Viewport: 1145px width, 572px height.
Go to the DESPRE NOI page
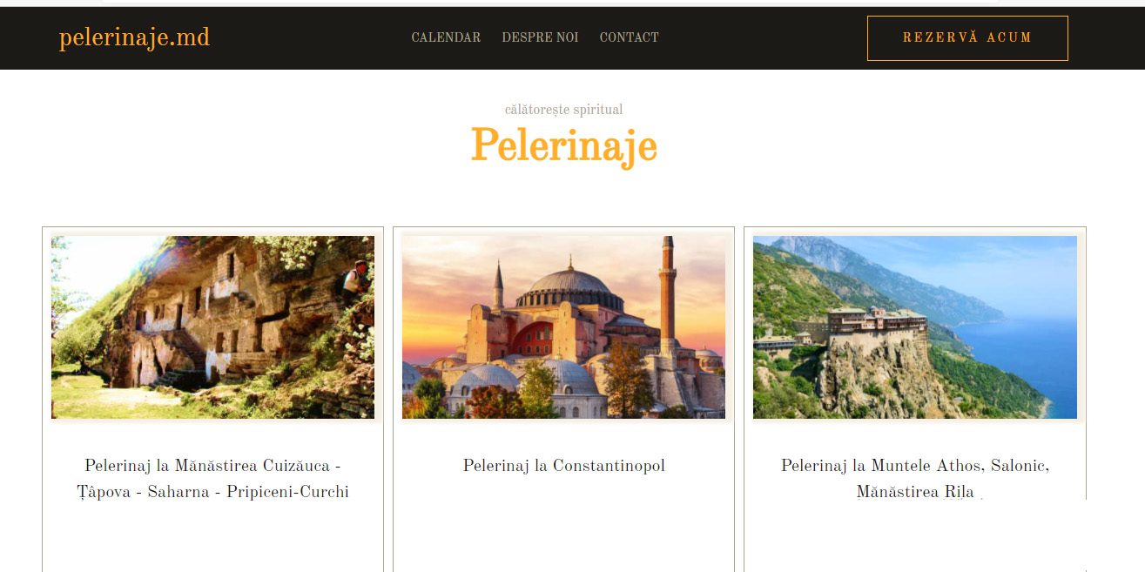540,37
